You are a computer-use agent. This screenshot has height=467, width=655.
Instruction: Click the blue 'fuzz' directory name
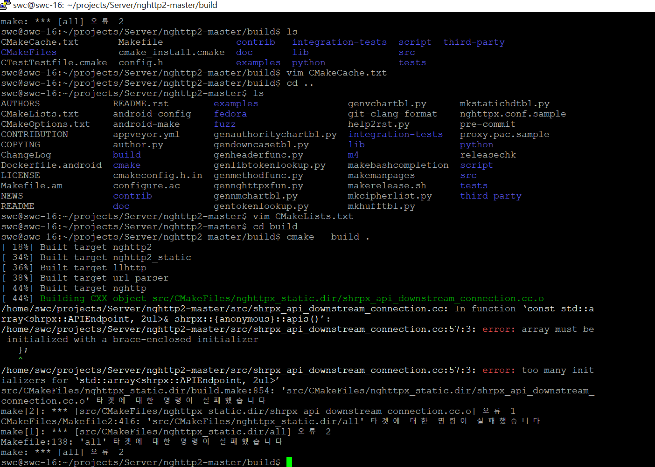[x=225, y=124]
